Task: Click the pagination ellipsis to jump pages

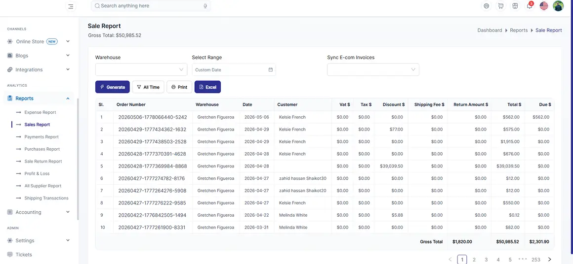Action: pos(523,259)
